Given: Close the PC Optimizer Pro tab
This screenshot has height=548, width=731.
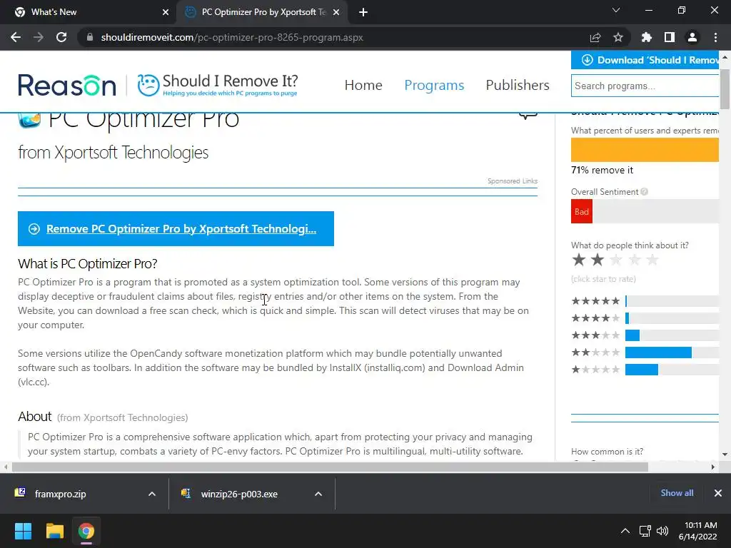Looking at the screenshot, I should coord(336,12).
